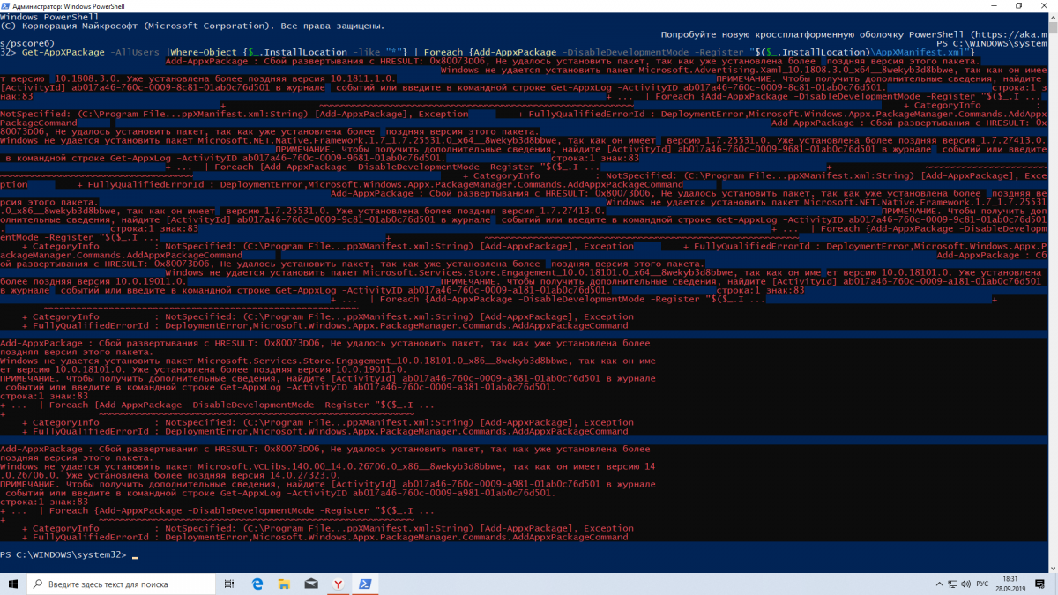
Task: Expand hidden system tray icons
Action: click(939, 584)
